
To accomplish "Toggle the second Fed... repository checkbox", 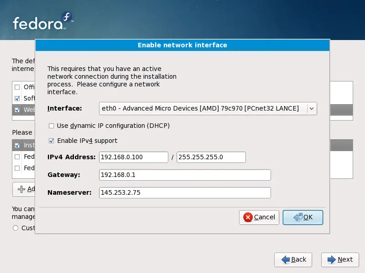I will point(17,168).
